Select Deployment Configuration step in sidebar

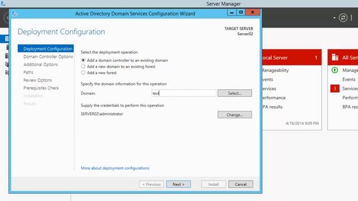pyautogui.click(x=46, y=49)
